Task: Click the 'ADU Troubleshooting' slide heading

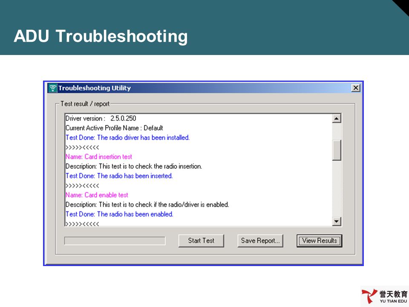Action: [x=101, y=36]
